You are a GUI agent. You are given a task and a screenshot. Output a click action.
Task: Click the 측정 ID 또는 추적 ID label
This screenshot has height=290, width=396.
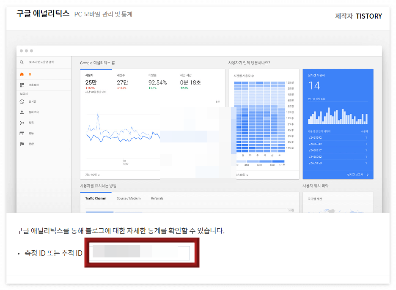click(53, 253)
